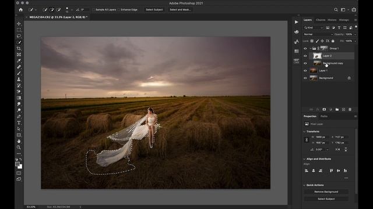This screenshot has width=373, height=209.
Task: Select the Hand tool
Action: click(19, 141)
